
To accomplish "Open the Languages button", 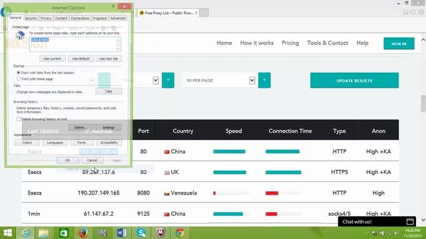I will pyautogui.click(x=55, y=143).
